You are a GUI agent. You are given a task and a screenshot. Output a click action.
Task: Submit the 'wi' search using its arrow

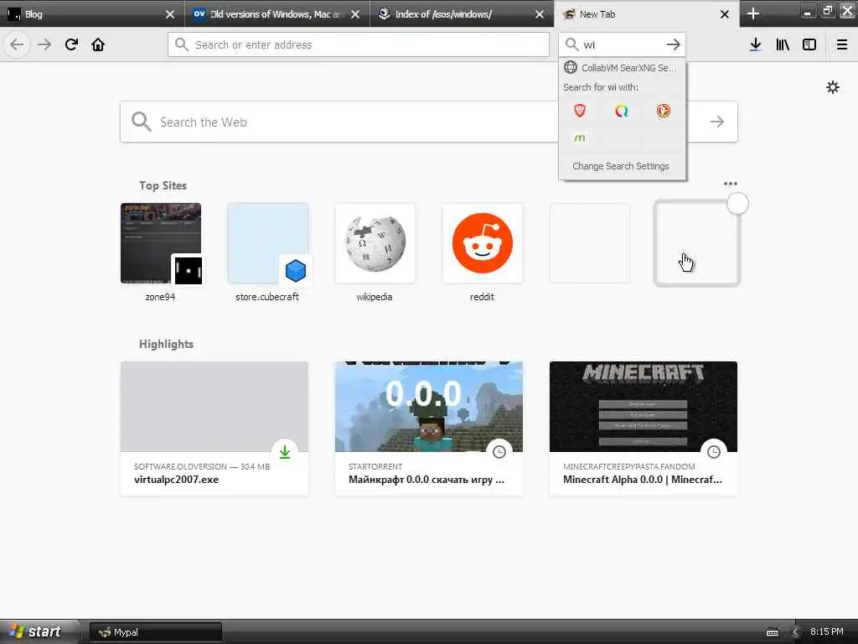click(674, 44)
